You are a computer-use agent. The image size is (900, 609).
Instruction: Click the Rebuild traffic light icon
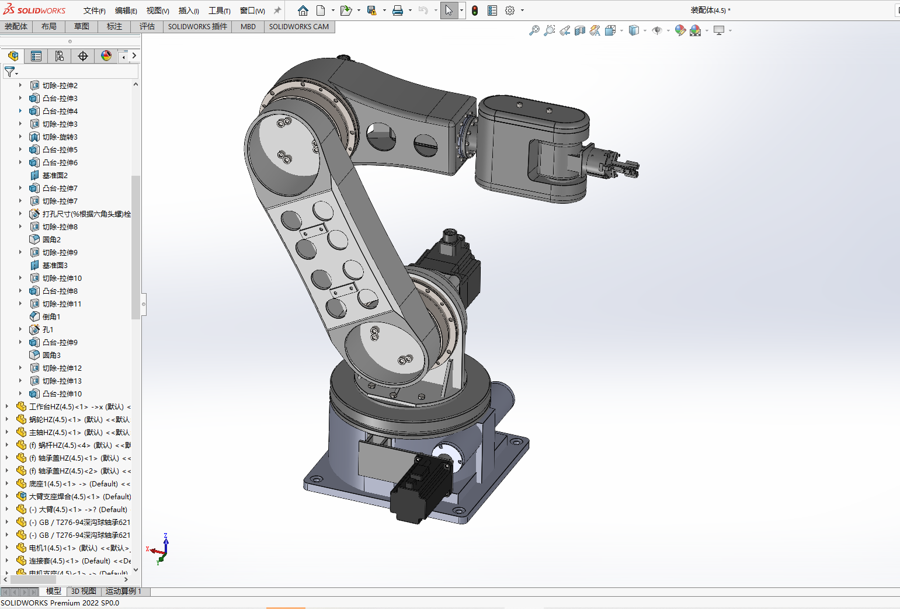(x=475, y=11)
